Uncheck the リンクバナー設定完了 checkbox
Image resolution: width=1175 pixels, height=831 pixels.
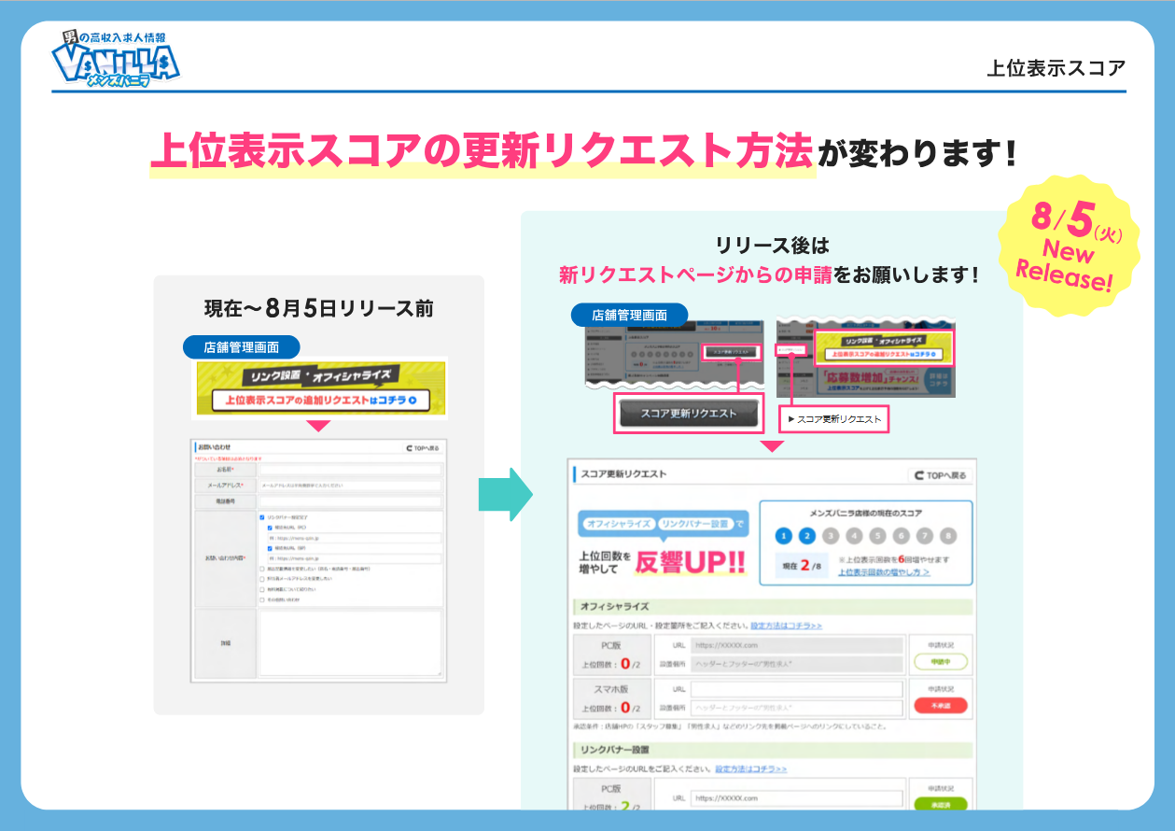point(263,516)
